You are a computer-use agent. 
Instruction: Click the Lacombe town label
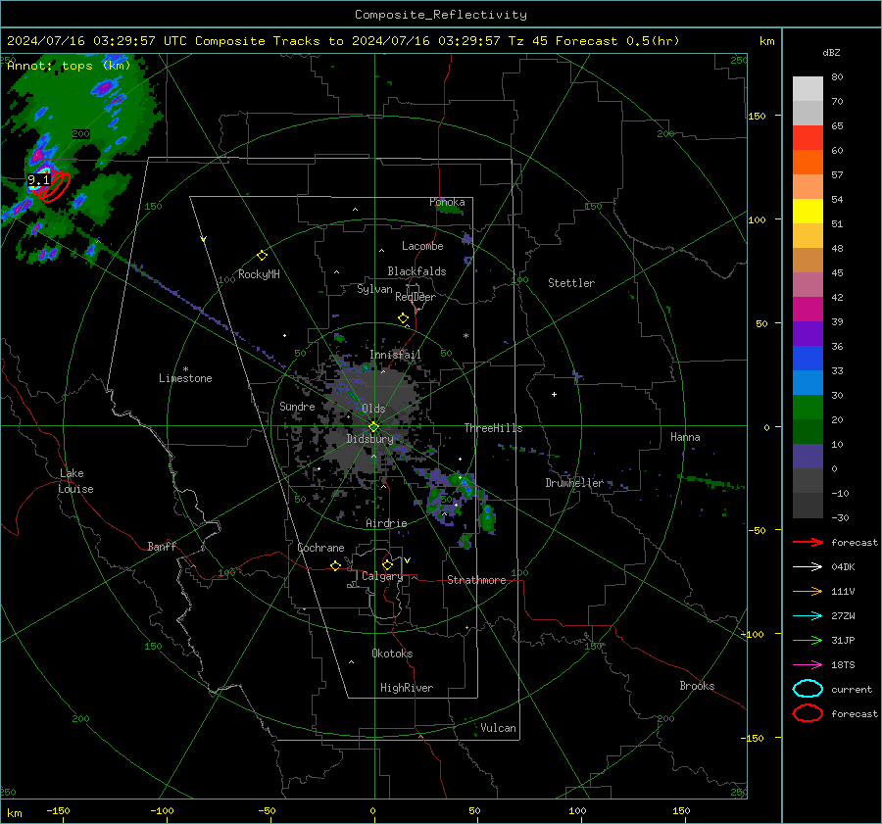click(422, 246)
